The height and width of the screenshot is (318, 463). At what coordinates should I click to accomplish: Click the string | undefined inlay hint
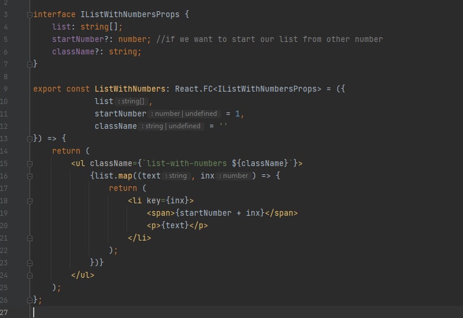[x=171, y=126]
